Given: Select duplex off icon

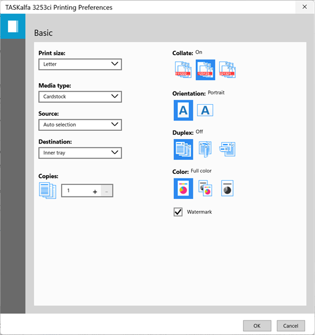Looking at the screenshot, I should 183,149.
